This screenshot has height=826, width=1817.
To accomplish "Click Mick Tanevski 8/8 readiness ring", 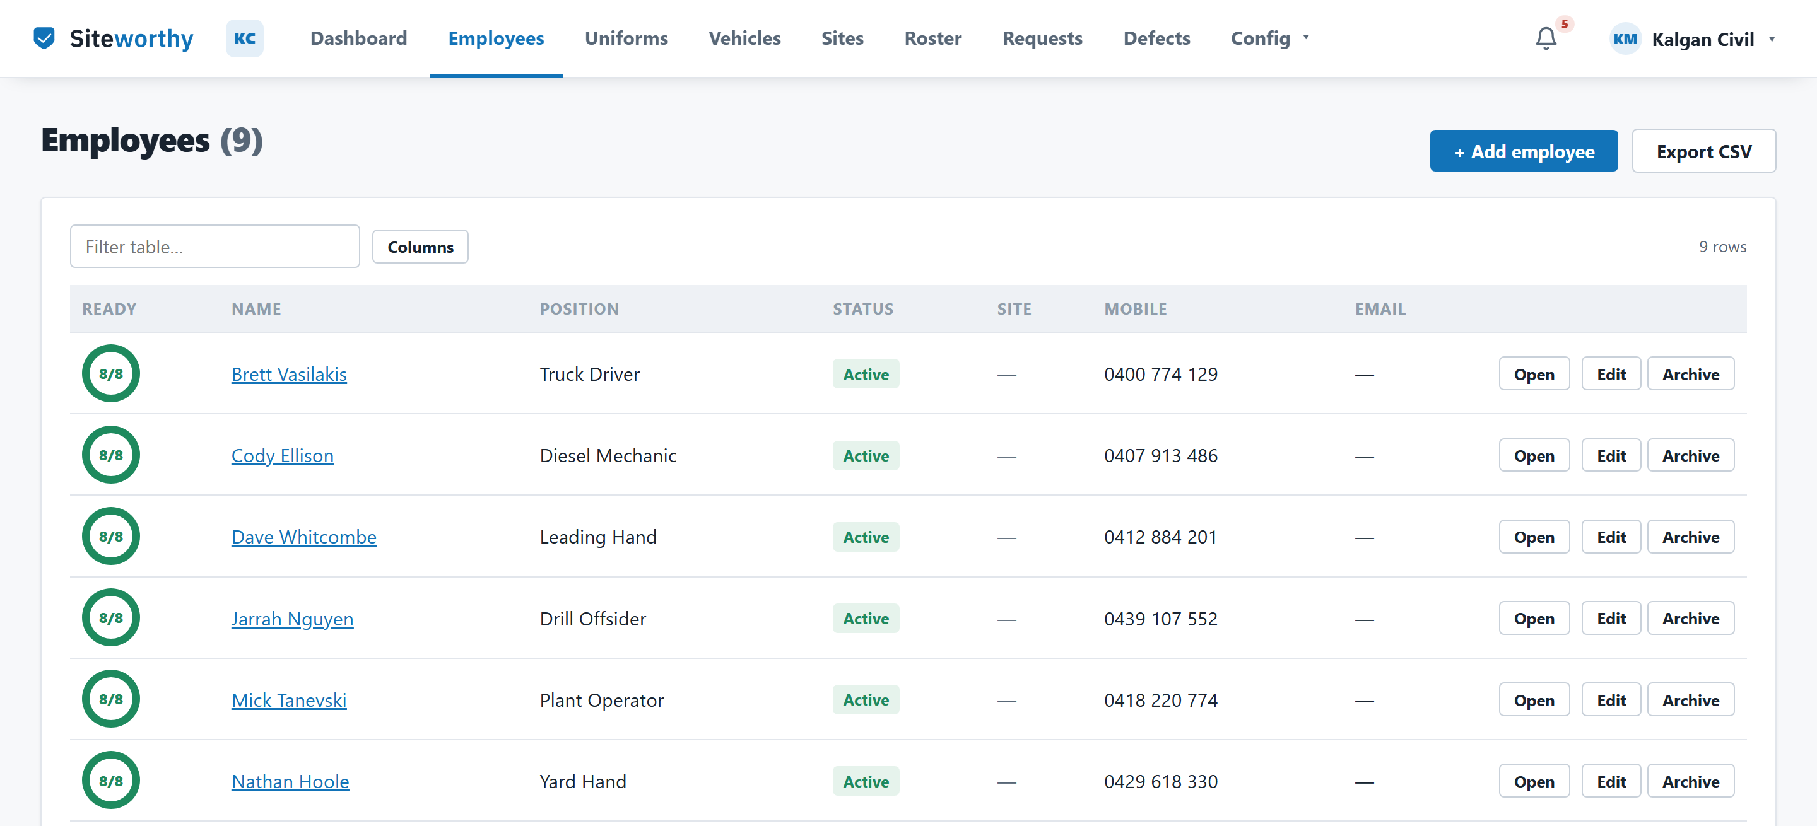I will (111, 699).
